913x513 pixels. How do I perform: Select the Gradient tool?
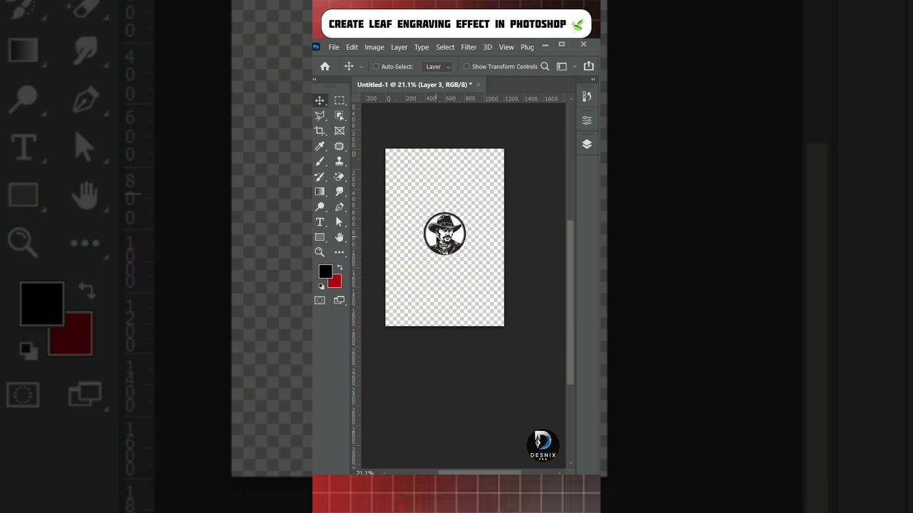320,192
